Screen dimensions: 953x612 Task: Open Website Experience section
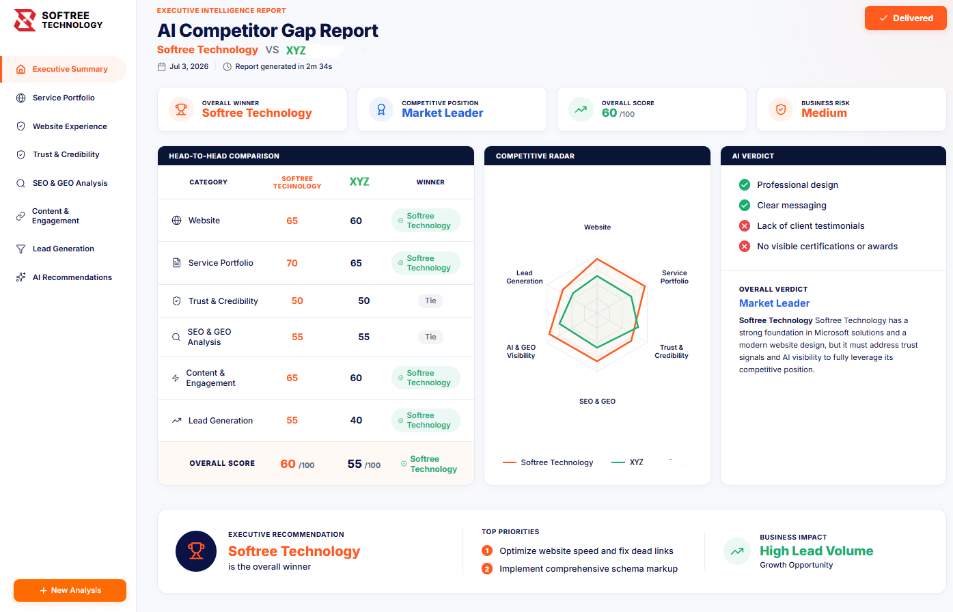[64, 126]
